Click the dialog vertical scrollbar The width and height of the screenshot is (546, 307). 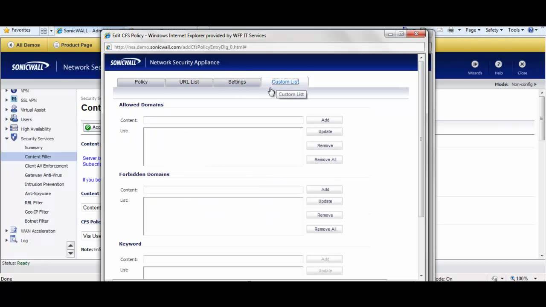point(421,139)
